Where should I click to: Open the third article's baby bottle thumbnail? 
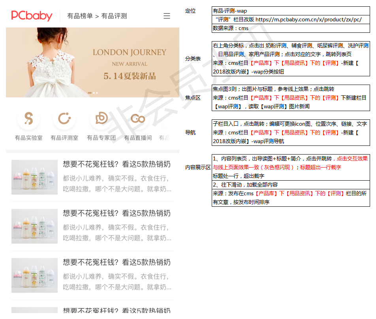pyautogui.click(x=34, y=275)
